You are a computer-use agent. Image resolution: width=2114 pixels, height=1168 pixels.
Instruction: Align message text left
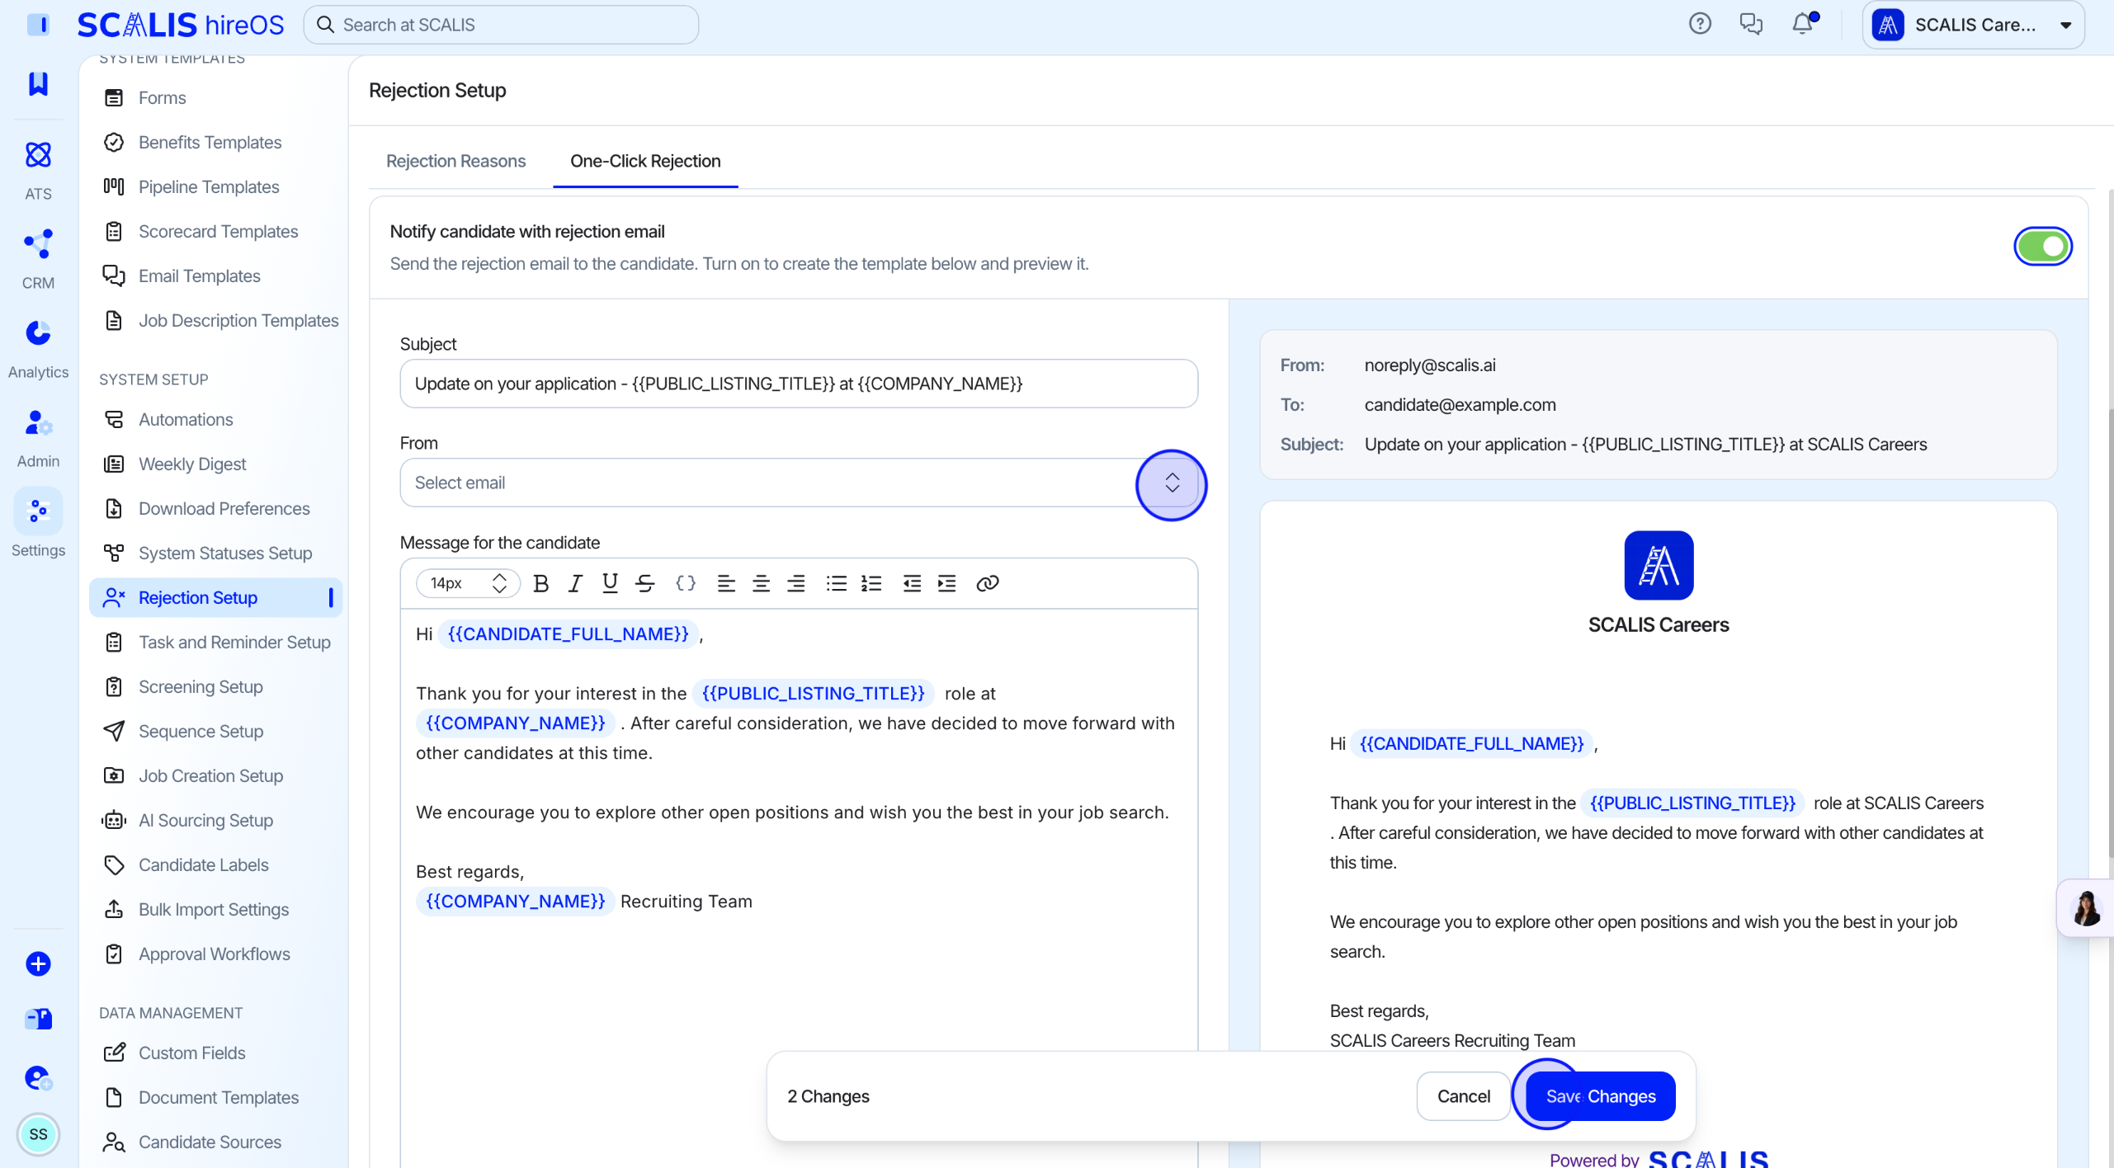tap(726, 583)
